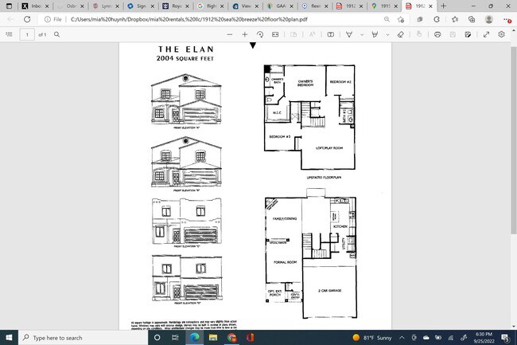Click the address bar file path

pyautogui.click(x=189, y=19)
